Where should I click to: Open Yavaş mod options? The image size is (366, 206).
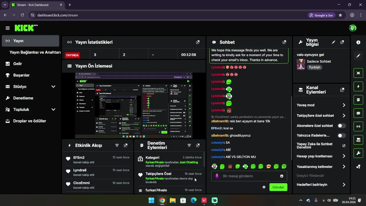321,105
